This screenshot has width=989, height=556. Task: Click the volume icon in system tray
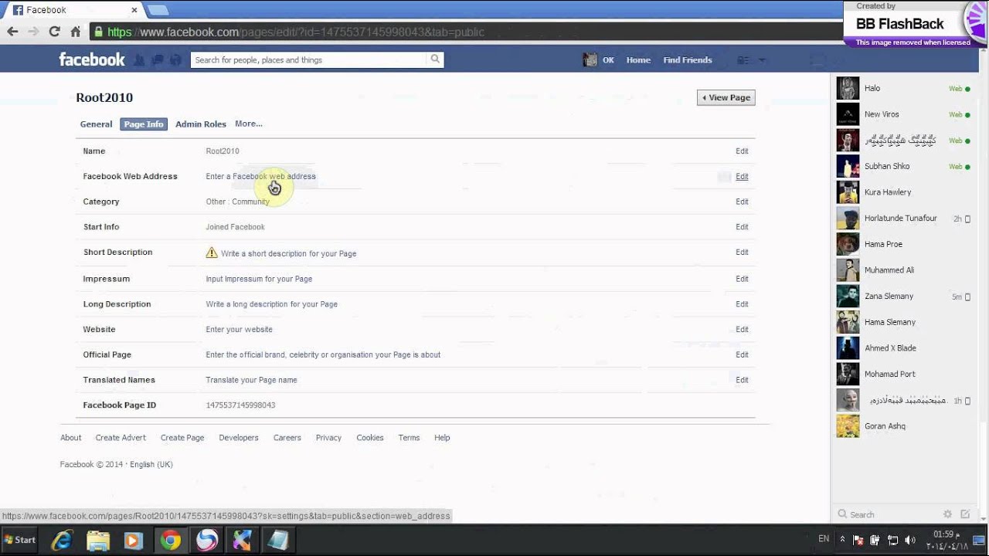pyautogui.click(x=910, y=540)
